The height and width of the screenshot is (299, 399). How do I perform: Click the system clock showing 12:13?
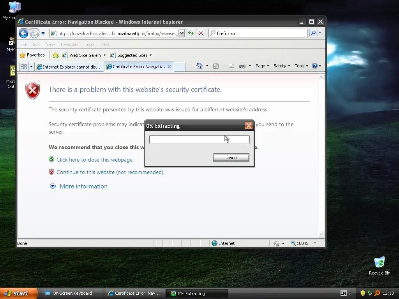coord(388,293)
